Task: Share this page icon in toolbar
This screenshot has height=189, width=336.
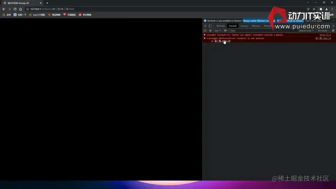Action: point(308,9)
